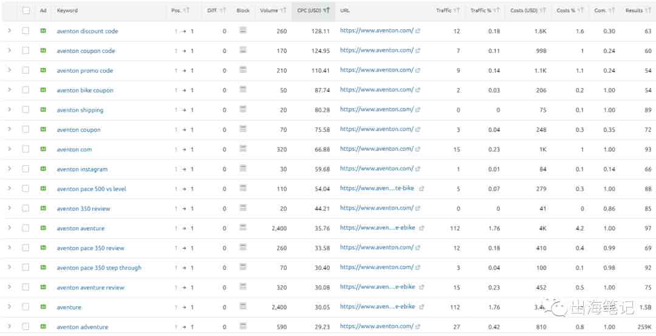Click ad icon for aventon instagram

click(x=43, y=169)
